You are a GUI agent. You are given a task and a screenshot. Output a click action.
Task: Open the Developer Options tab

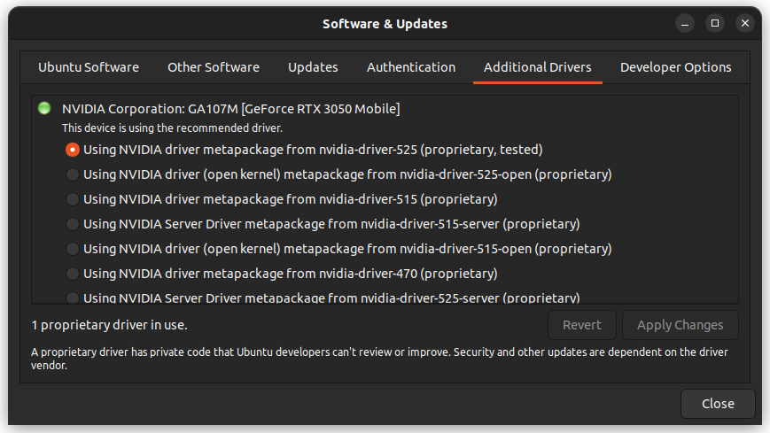click(675, 67)
